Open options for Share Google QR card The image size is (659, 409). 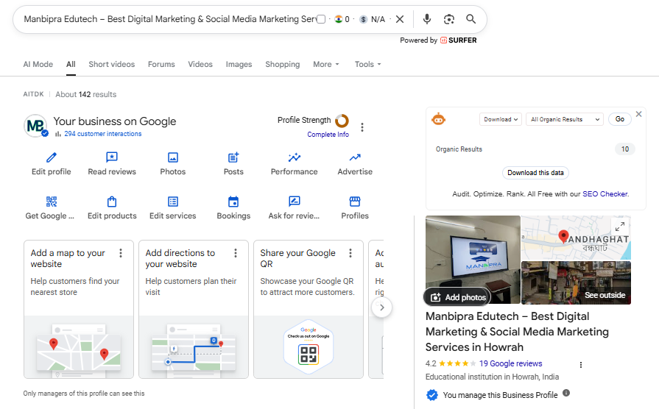(x=350, y=253)
